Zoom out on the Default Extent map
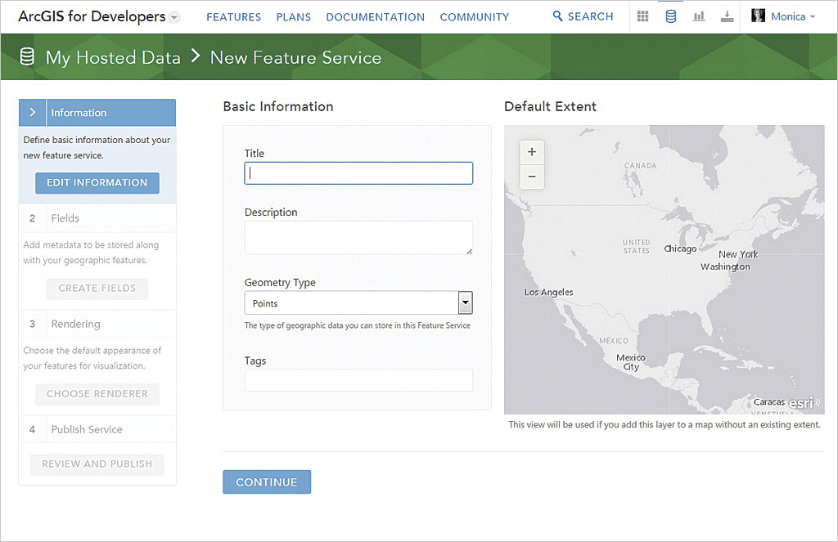Screen dimensions: 838x542 (x=532, y=177)
